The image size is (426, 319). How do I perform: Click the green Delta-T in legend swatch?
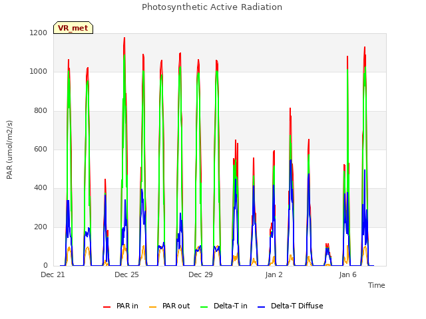[204, 307]
